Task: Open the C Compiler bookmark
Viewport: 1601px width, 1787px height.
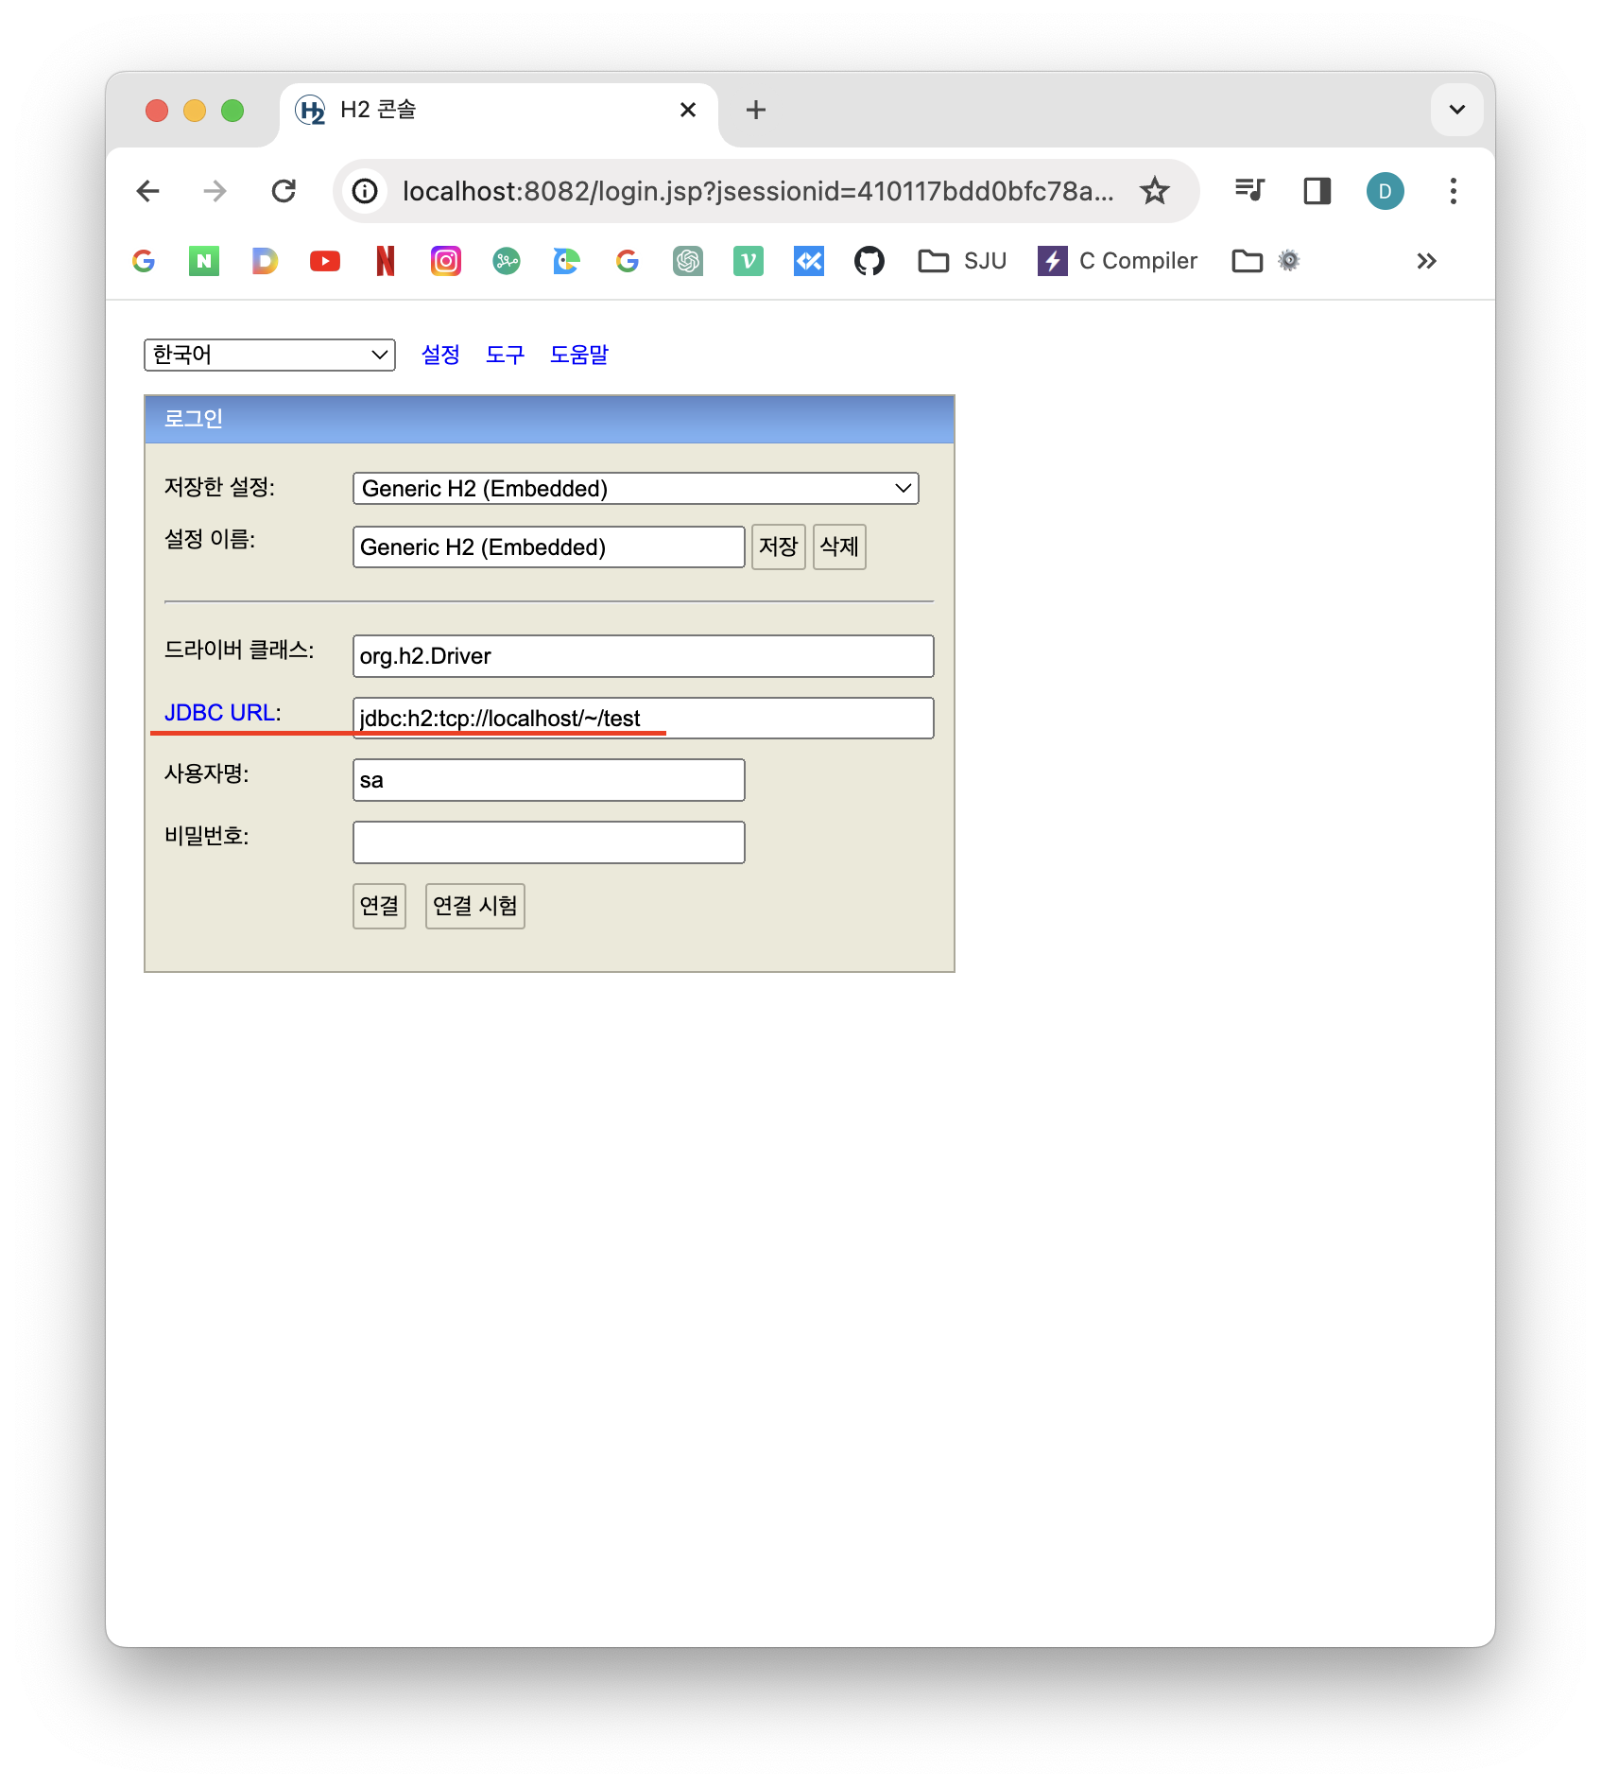Action: pos(1118,261)
